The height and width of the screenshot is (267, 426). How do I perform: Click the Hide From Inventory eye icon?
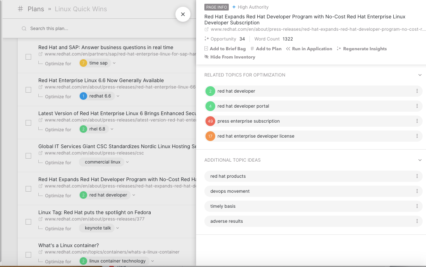pos(207,57)
